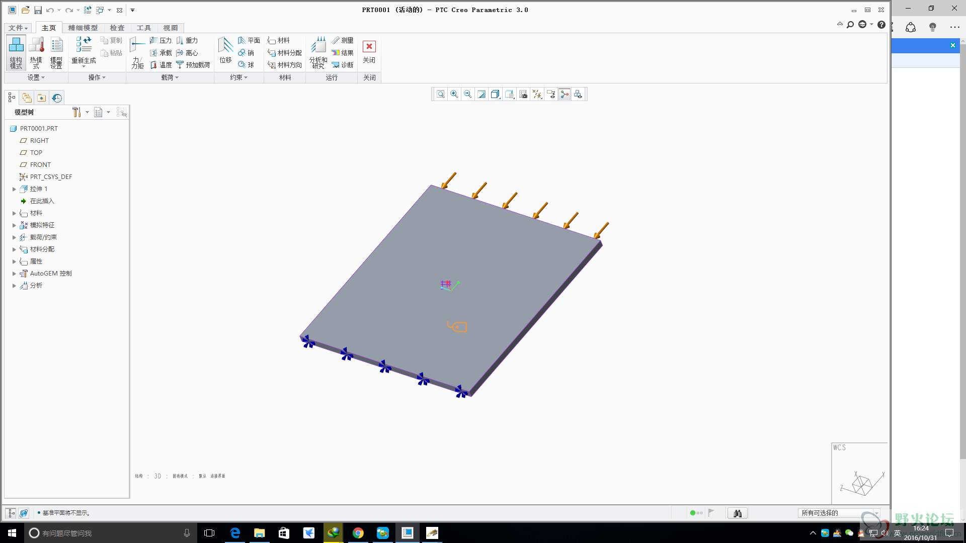Expand the 拉伸 1 tree node
This screenshot has height=543, width=966.
(x=14, y=189)
